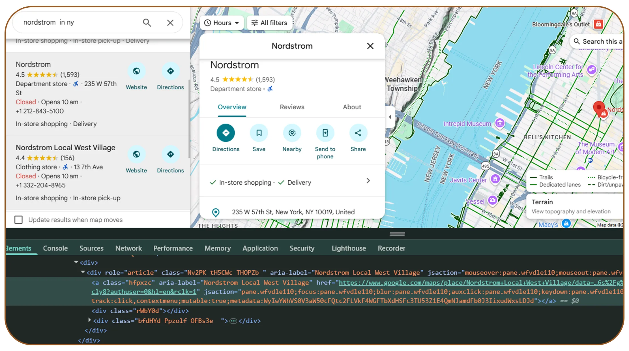The height and width of the screenshot is (351, 629).
Task: Select the Elements tab in DevTools
Action: pos(19,248)
